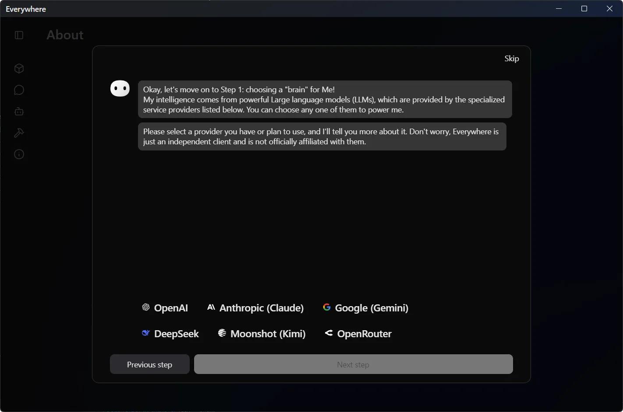Image resolution: width=623 pixels, height=412 pixels.
Task: Open the chat section with the speech bubble icon
Action: [19, 90]
